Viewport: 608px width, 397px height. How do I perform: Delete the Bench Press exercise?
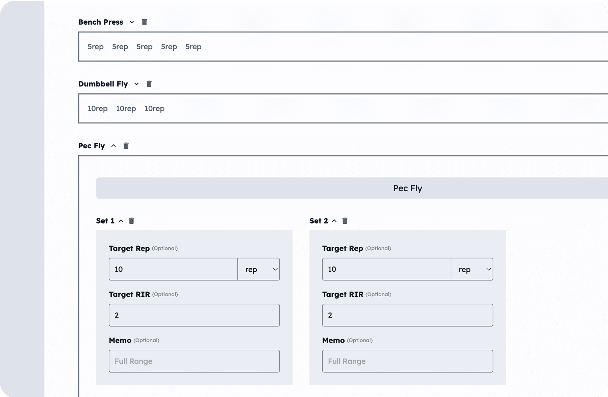(x=144, y=22)
